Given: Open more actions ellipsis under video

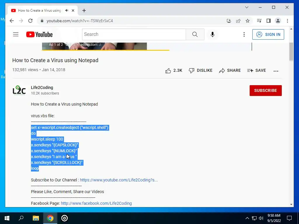Looking at the screenshot, I should click(276, 71).
